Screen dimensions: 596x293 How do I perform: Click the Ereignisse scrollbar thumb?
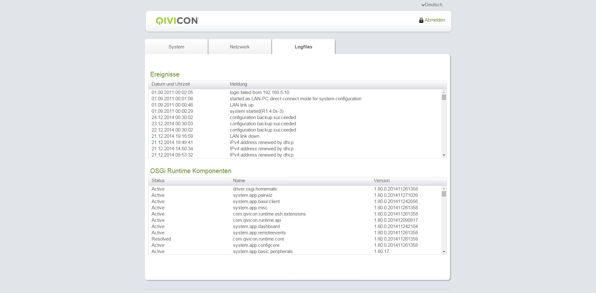(444, 97)
